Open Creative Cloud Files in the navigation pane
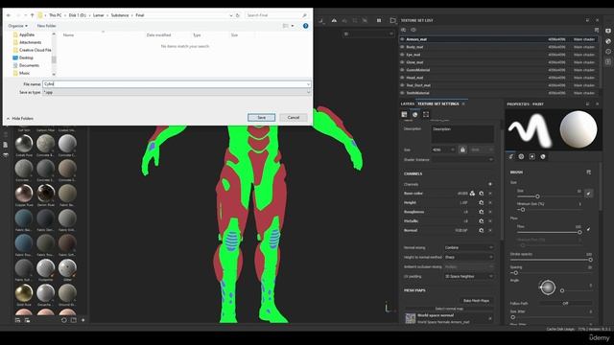Viewport: 614px width, 345px height. click(x=32, y=50)
